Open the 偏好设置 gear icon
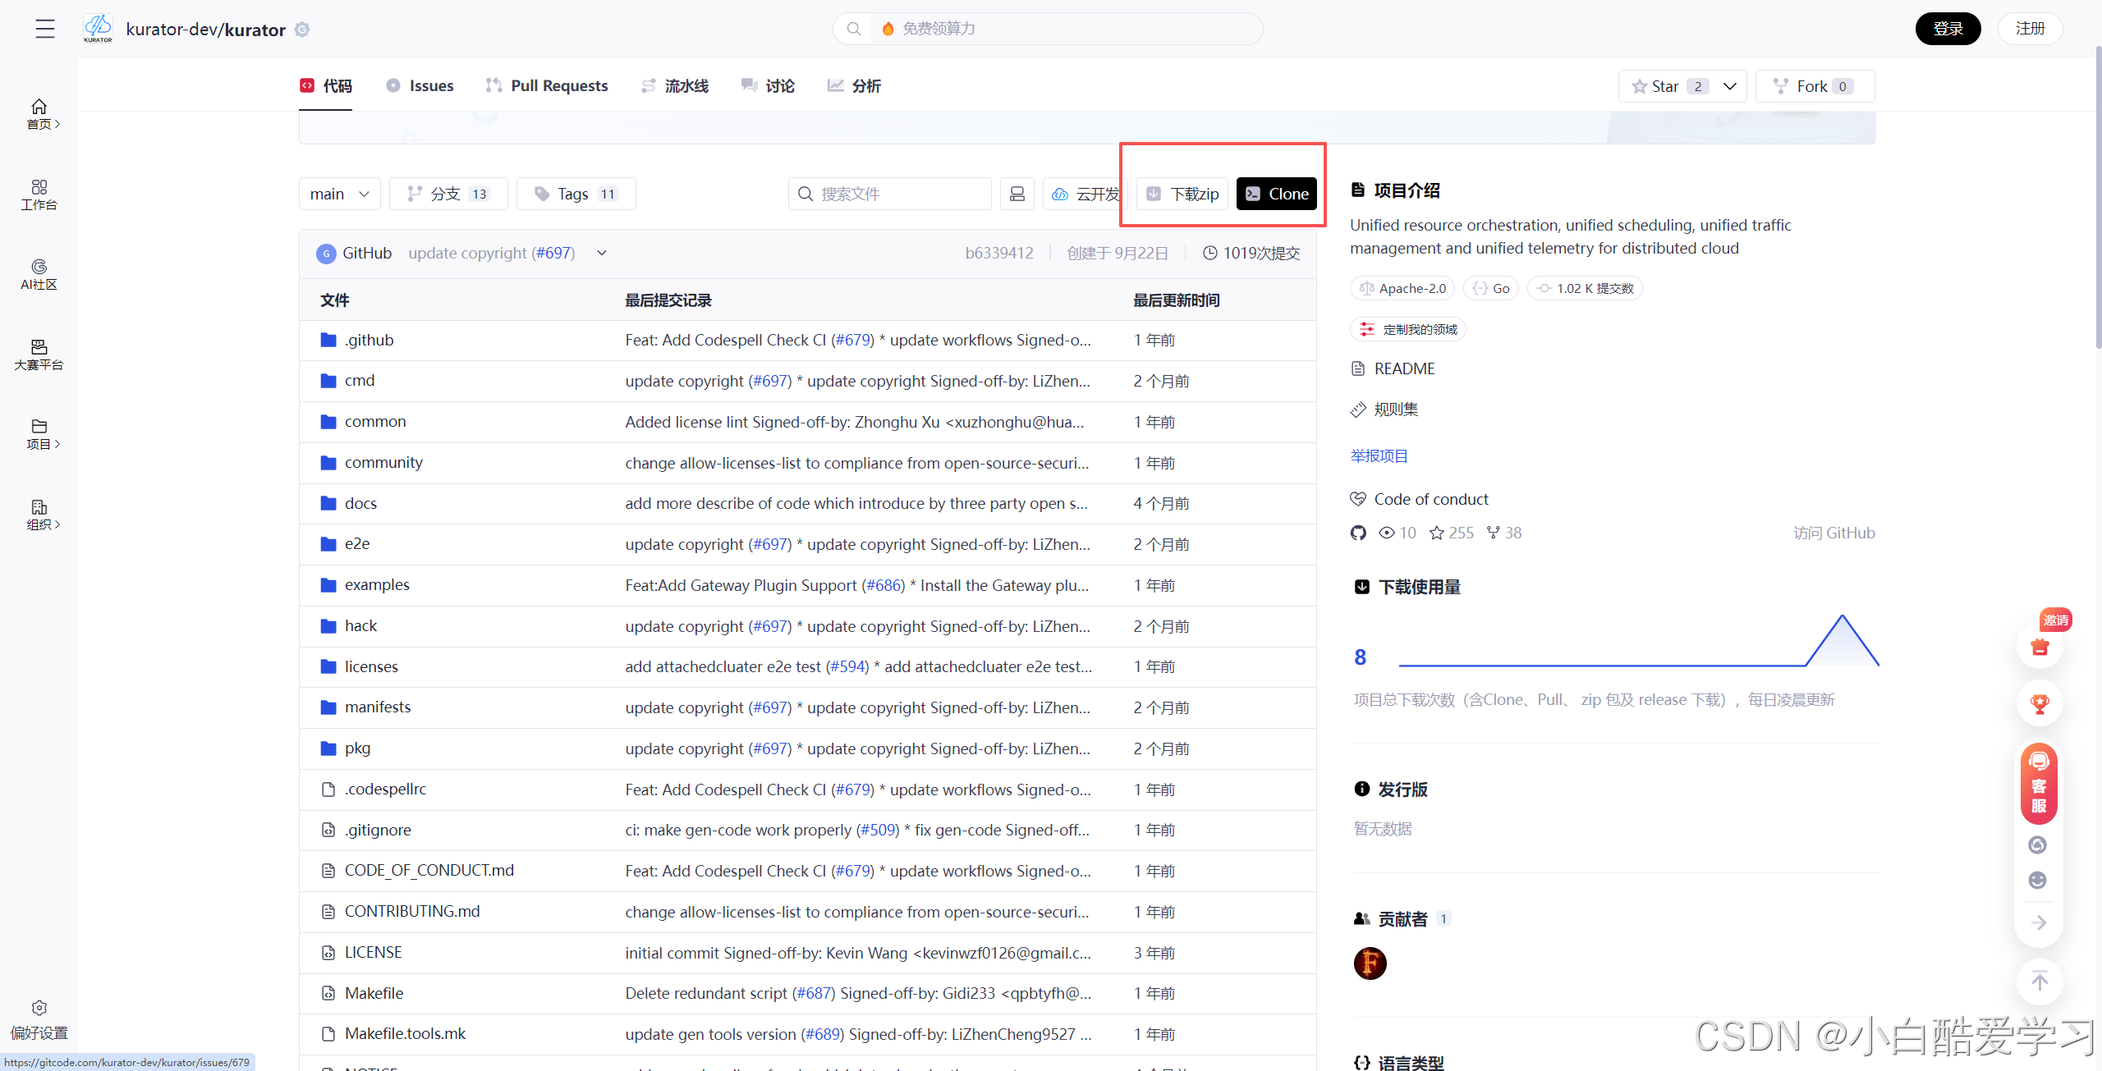 coord(39,1008)
